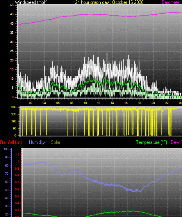182x217 pixels.
Task: Click the 40 tick on blue humidity axis
Action: pos(7,198)
